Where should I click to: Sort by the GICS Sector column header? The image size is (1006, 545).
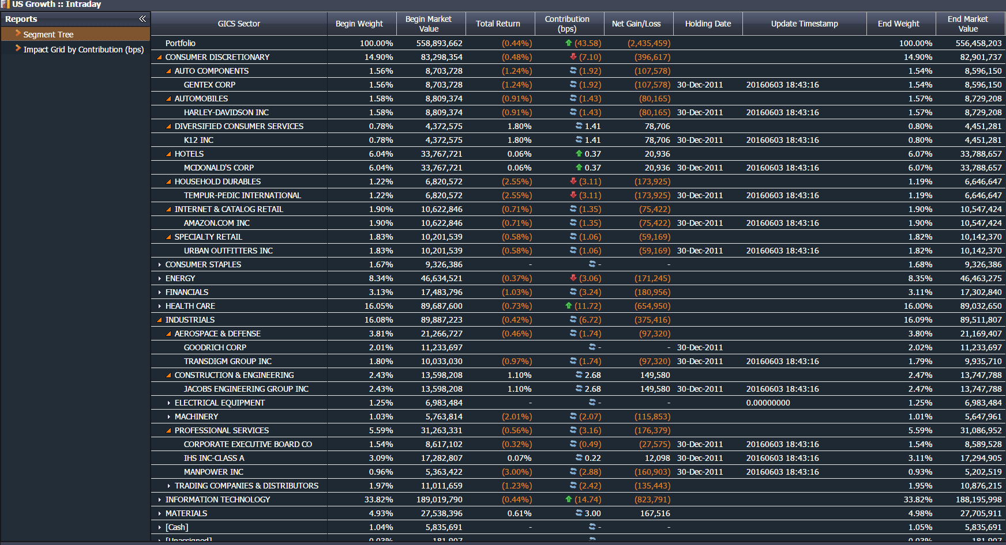pos(239,24)
